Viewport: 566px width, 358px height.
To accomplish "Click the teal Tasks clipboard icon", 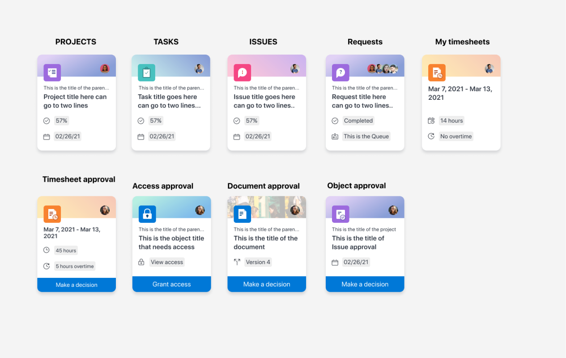I will click(x=146, y=72).
